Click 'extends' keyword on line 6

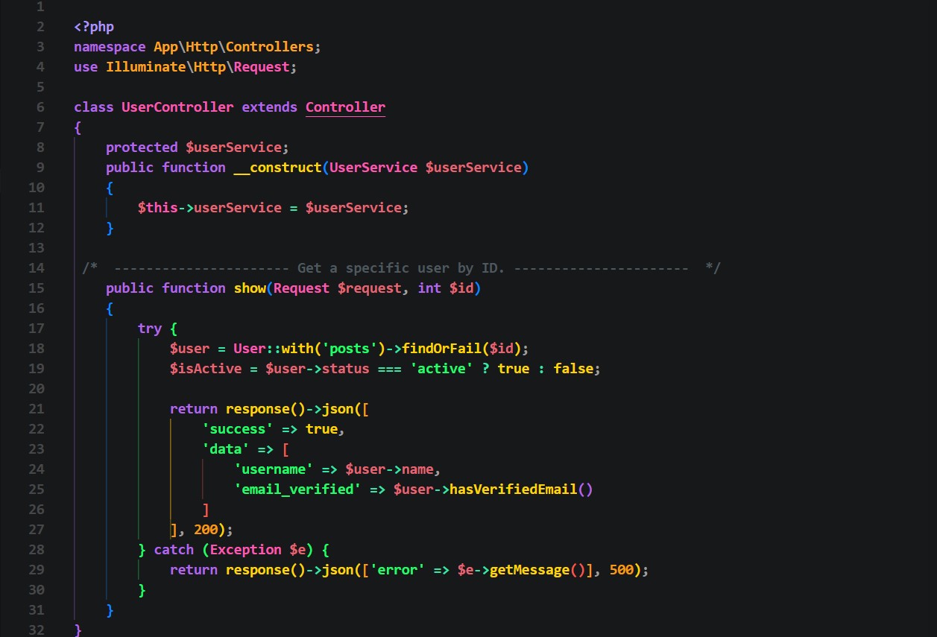coord(269,107)
